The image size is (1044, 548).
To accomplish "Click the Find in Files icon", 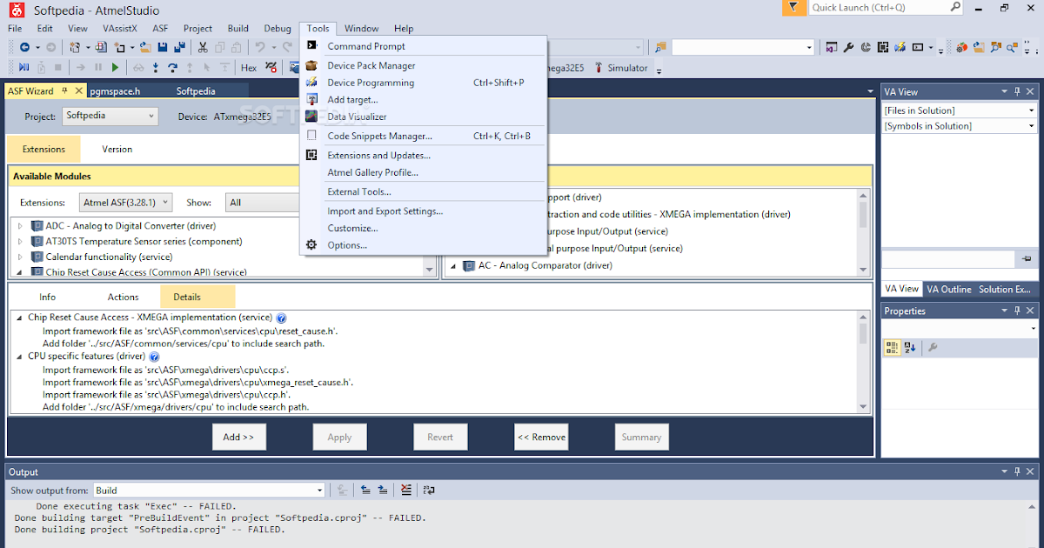I will point(661,47).
